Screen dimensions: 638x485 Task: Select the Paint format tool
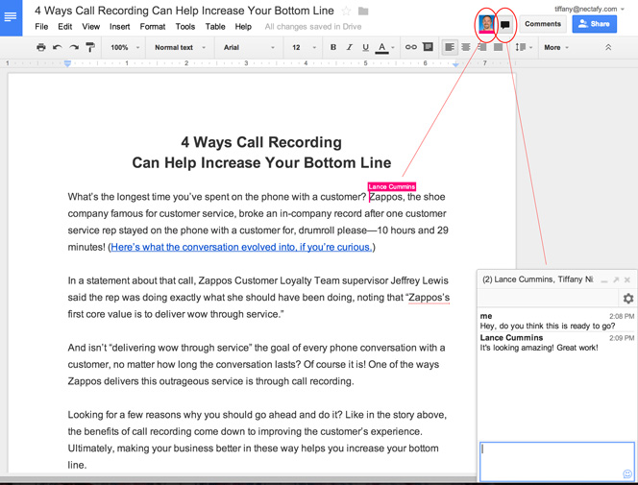point(90,47)
